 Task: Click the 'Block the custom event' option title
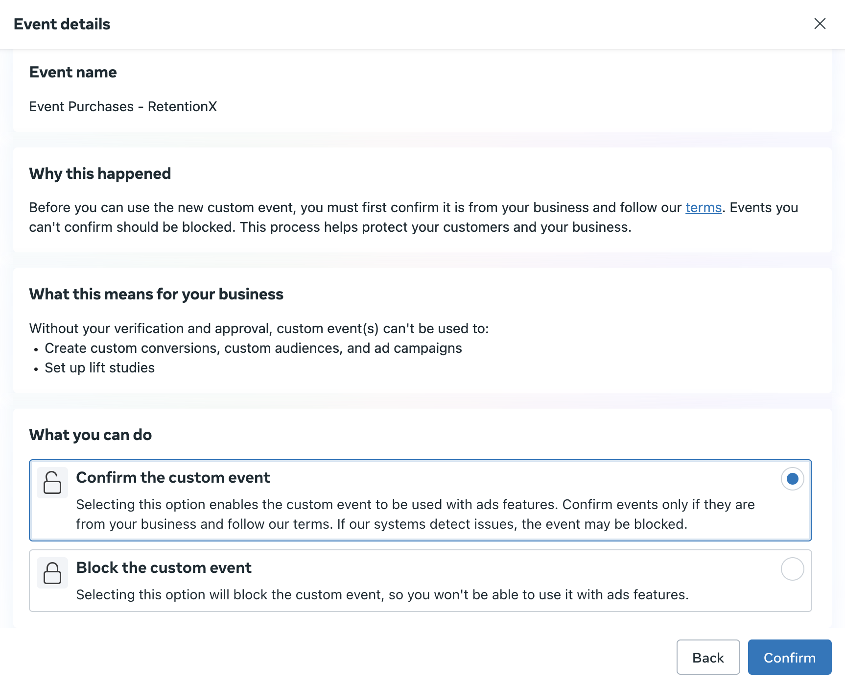[164, 567]
